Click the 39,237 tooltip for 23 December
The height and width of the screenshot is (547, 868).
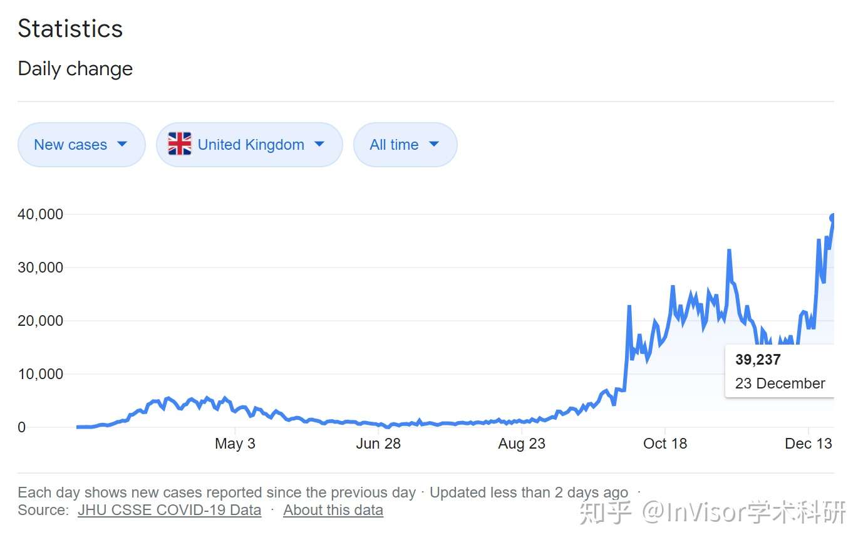779,371
